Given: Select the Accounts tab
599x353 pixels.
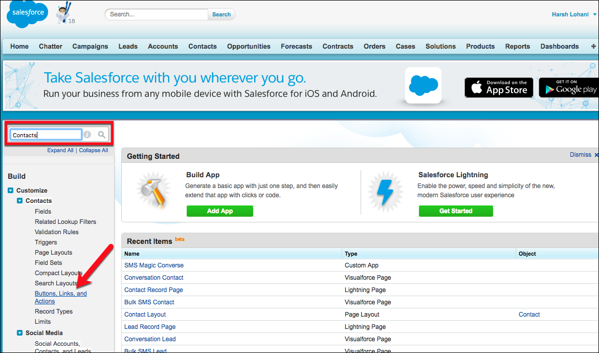Looking at the screenshot, I should (x=163, y=46).
